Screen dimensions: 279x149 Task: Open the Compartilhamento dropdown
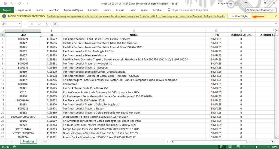tap(261, 10)
